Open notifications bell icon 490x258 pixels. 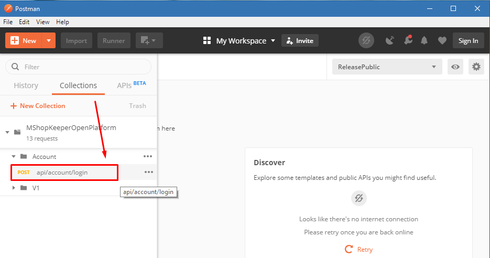click(x=424, y=40)
